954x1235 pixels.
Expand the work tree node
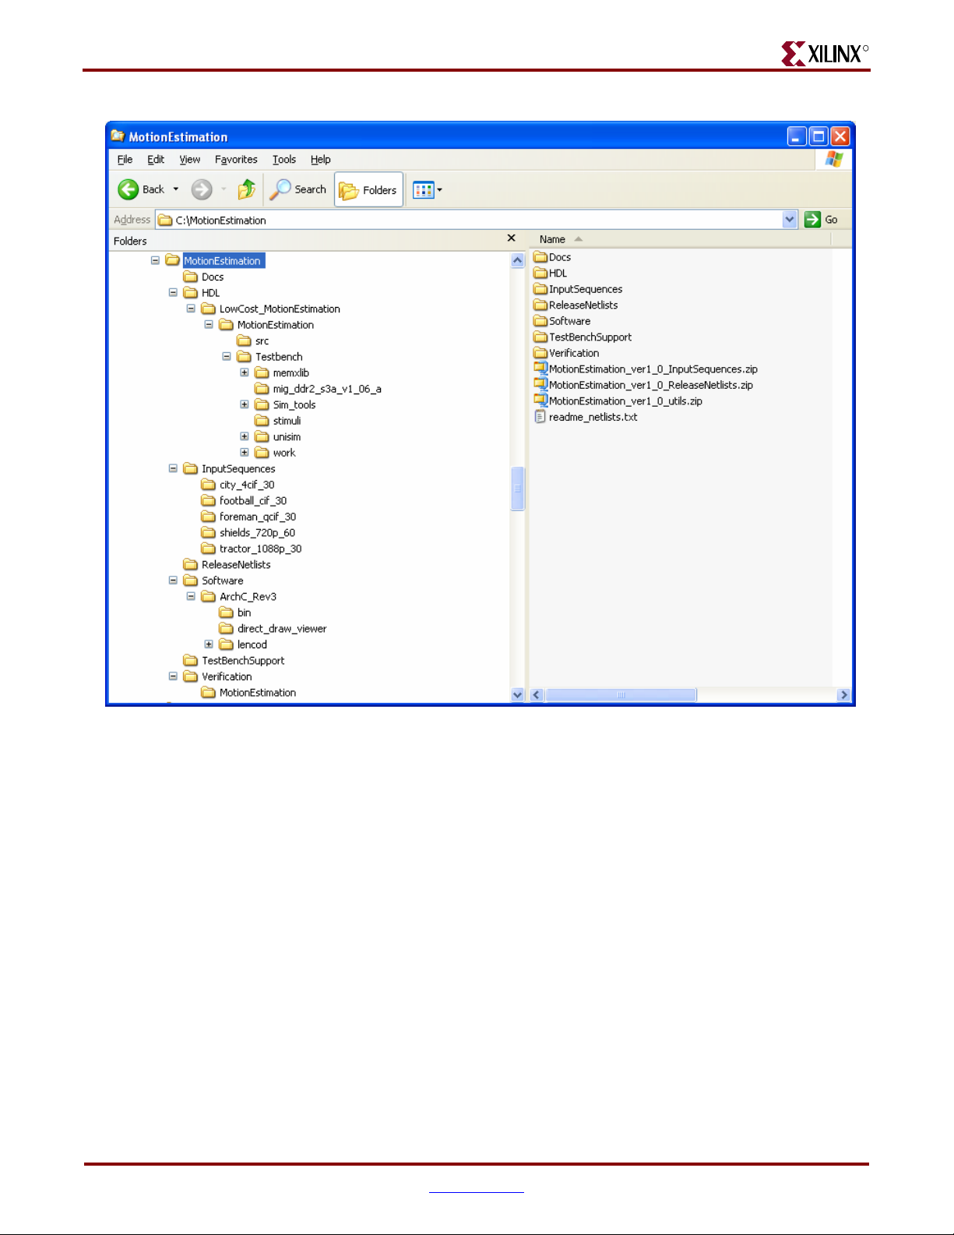coord(245,453)
